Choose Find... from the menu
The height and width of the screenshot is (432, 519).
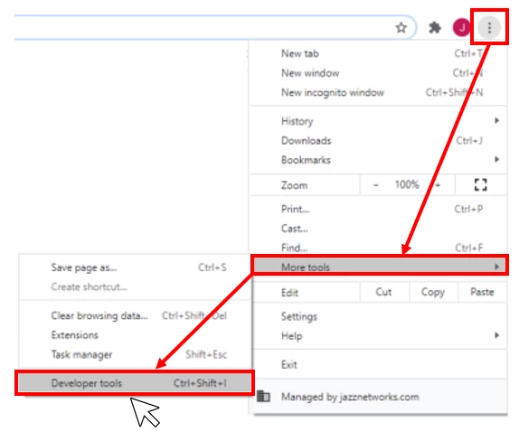378,247
